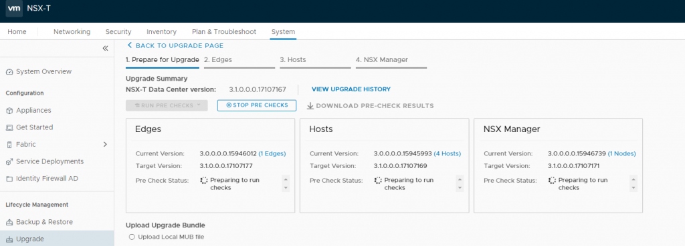The height and width of the screenshot is (246, 685).
Task: Click NSX Manager pre check spinner icon
Action: (552, 180)
